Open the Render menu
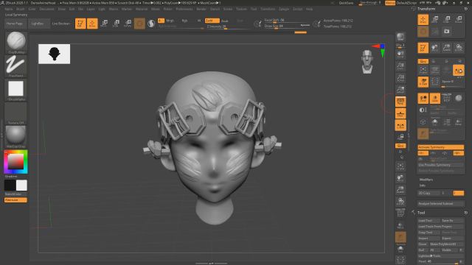 click(x=201, y=9)
